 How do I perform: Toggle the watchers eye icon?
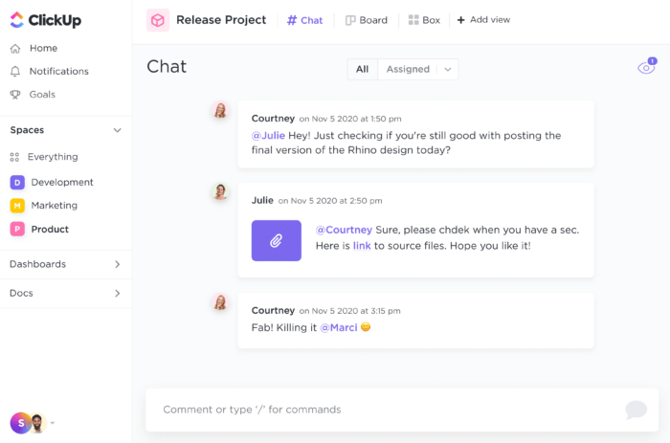(x=646, y=68)
